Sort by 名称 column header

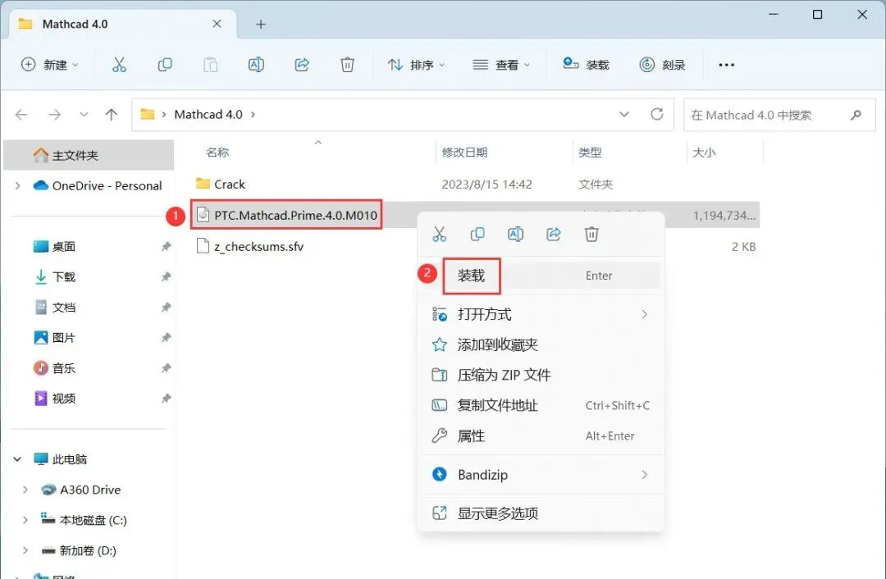click(217, 153)
